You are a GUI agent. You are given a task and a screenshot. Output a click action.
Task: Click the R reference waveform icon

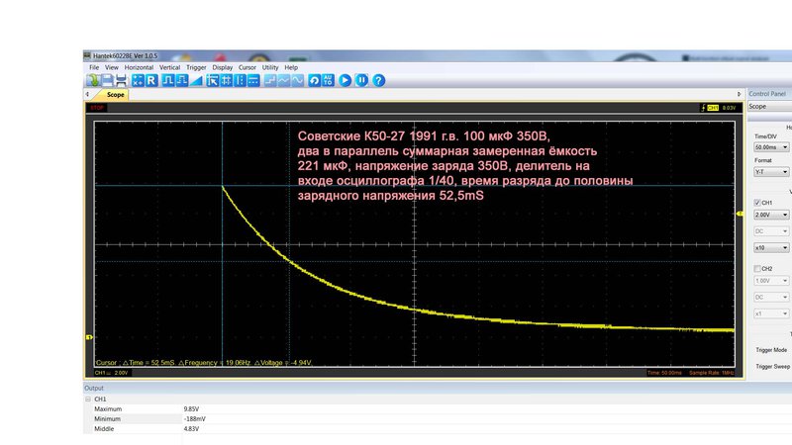pos(151,80)
